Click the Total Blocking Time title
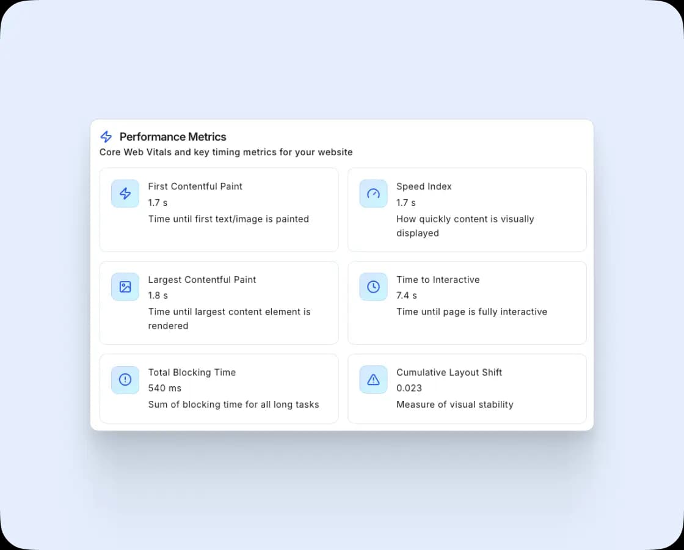The height and width of the screenshot is (550, 684). 192,372
